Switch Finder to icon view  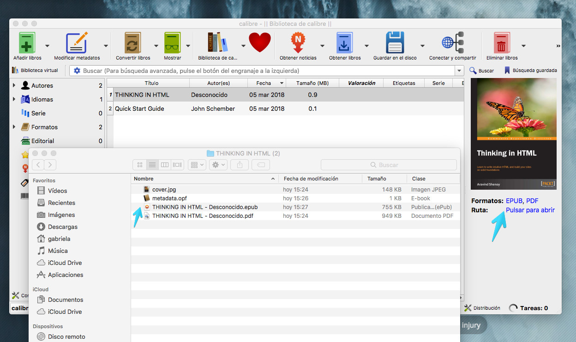pyautogui.click(x=140, y=165)
